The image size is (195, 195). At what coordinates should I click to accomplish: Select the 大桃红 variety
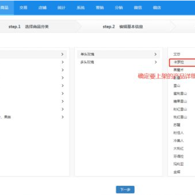point(179,148)
